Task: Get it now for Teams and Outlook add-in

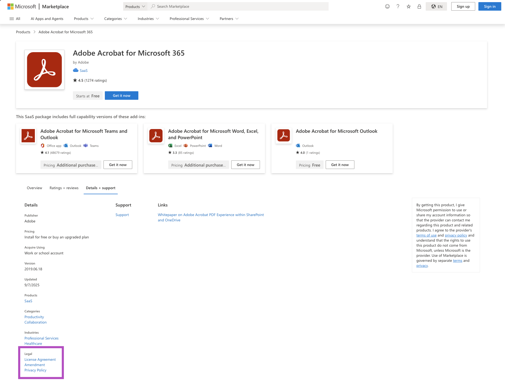Action: pyautogui.click(x=118, y=165)
